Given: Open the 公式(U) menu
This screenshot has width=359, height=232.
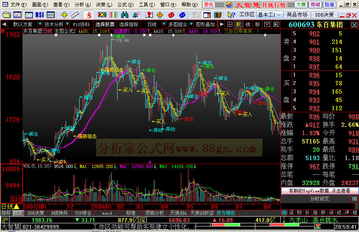Looking at the screenshot, I should [x=125, y=5].
